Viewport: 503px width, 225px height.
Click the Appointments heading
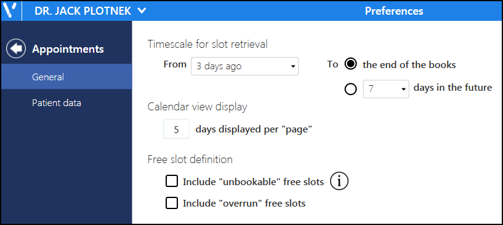click(68, 49)
